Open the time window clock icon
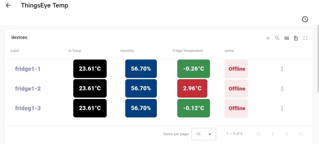This screenshot has width=319, height=144. 305,19
